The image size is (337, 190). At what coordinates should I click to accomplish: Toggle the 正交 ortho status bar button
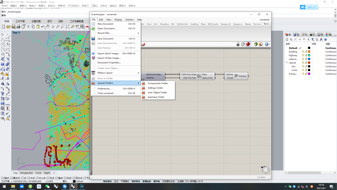click(x=116, y=181)
